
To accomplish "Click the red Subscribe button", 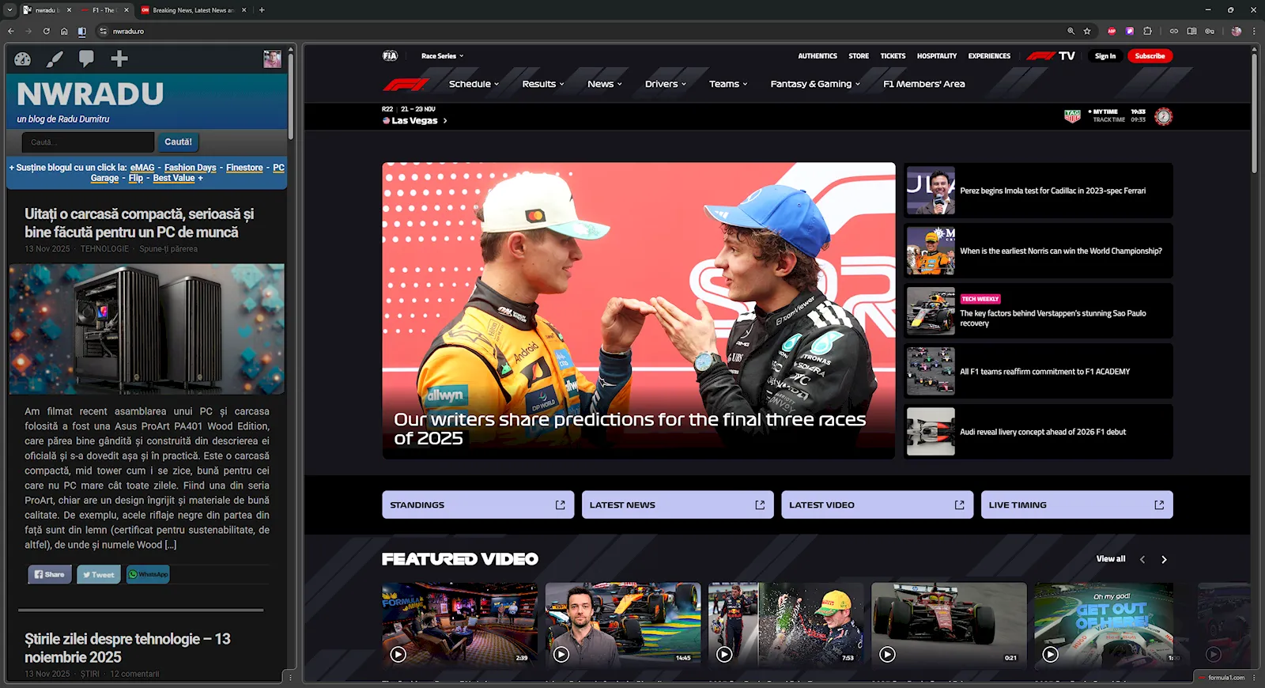I will point(1150,56).
